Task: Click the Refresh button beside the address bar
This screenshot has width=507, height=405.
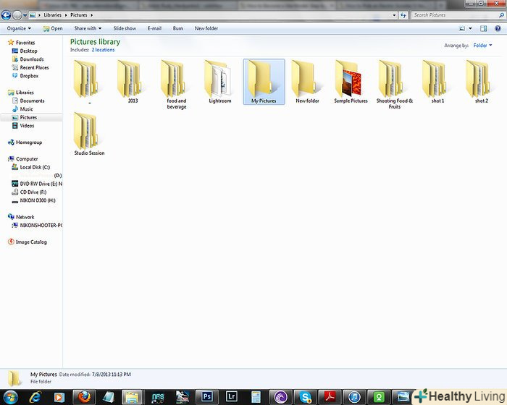Action: 403,15
